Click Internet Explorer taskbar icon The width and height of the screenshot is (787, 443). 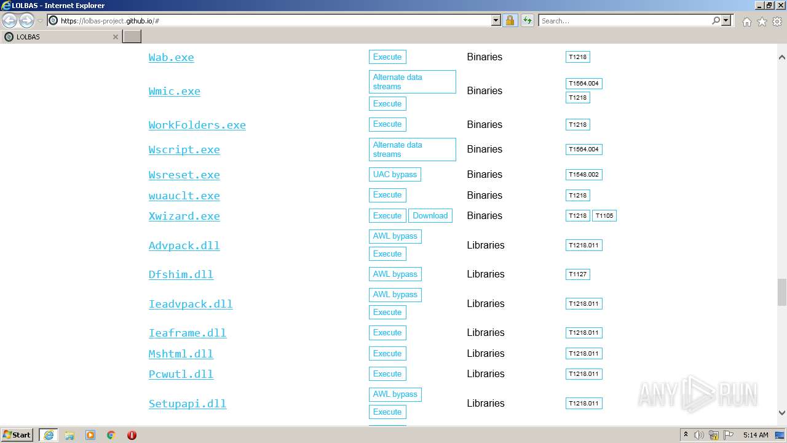(48, 435)
